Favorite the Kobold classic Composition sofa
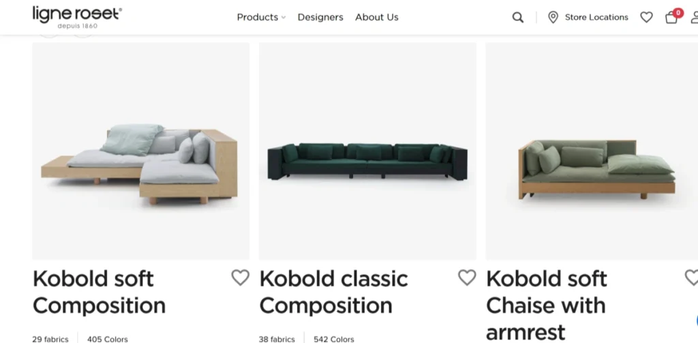 [466, 278]
